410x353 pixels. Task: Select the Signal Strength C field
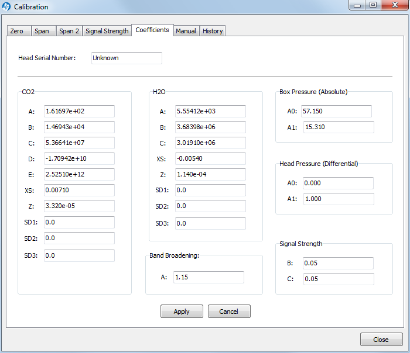coord(339,279)
